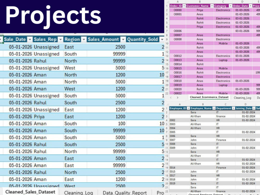This screenshot has height=195, width=260.
Task: Click 'West' in the Aman 1200 row
Action: pos(70,89)
